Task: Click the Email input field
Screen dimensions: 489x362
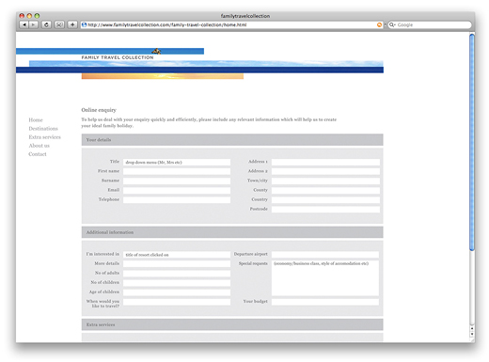Action: coord(177,190)
